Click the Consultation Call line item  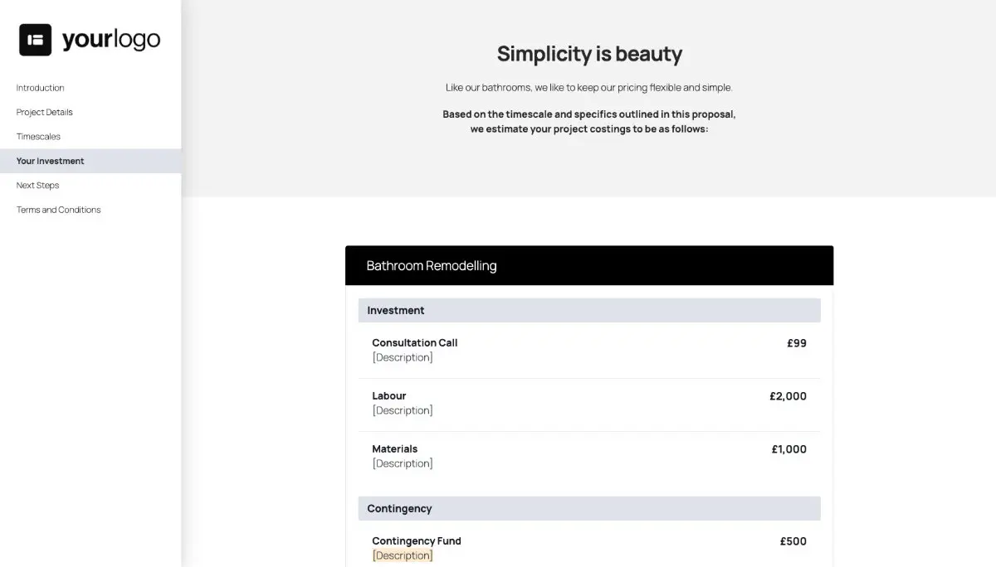414,342
